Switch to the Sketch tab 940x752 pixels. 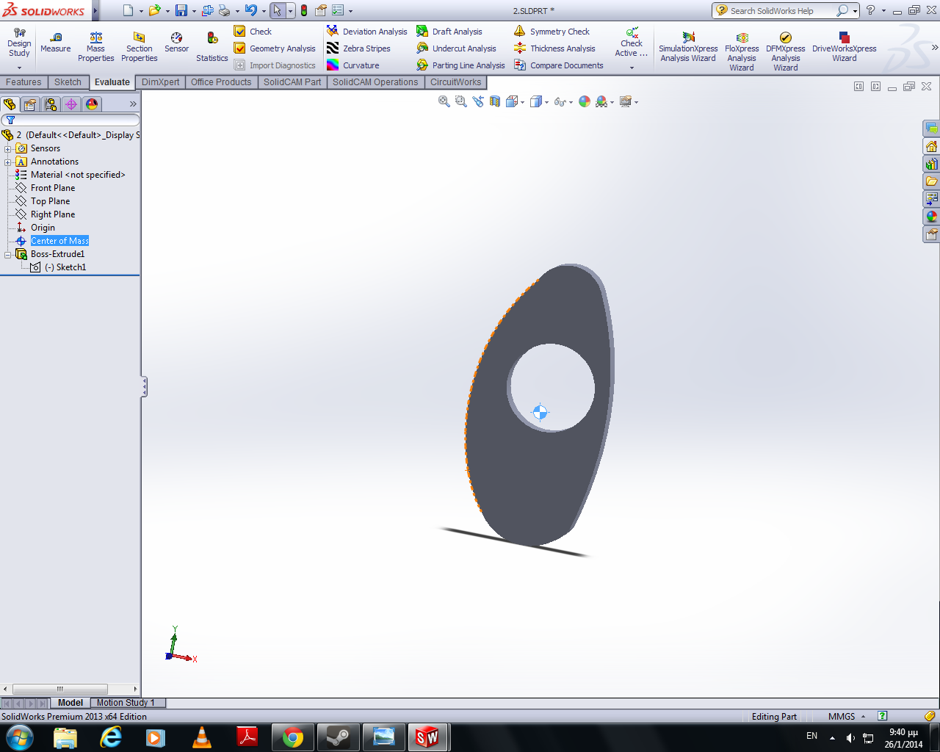point(68,82)
